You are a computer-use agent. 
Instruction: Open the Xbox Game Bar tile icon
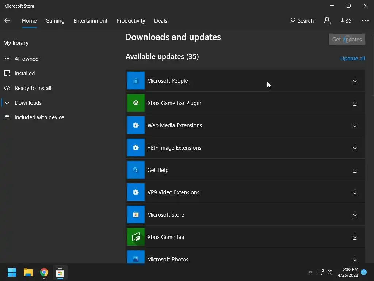coord(136,237)
